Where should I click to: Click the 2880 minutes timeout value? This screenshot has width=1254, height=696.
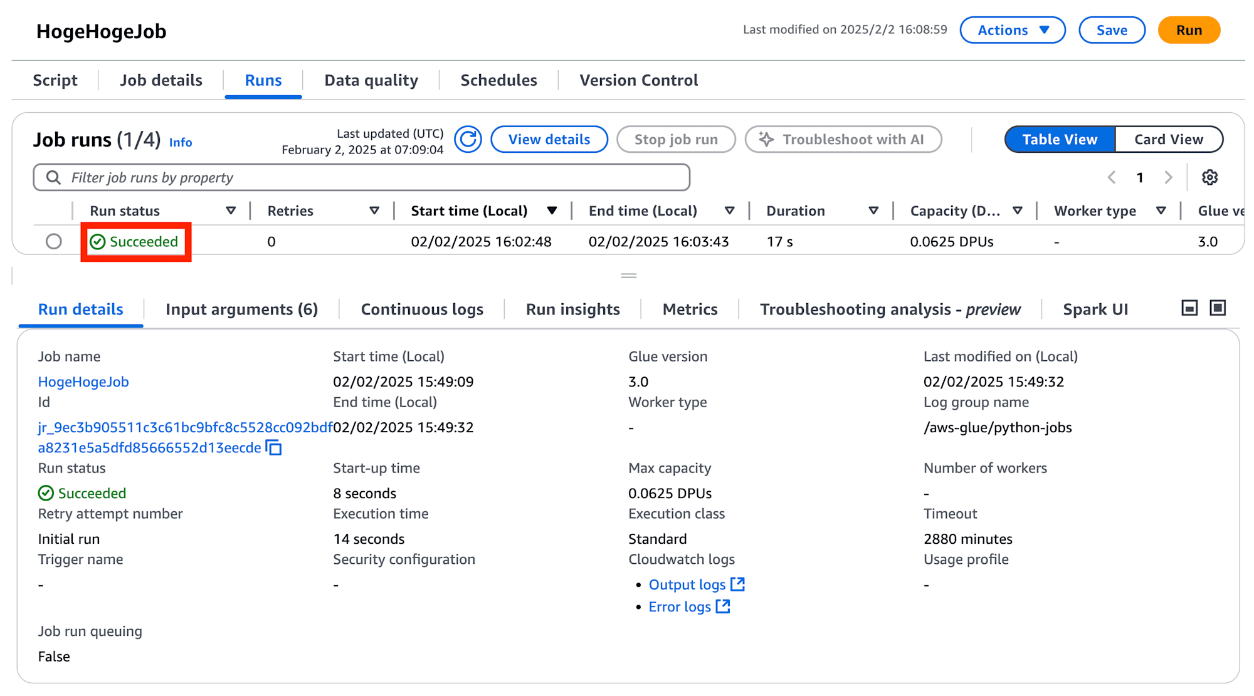point(967,539)
